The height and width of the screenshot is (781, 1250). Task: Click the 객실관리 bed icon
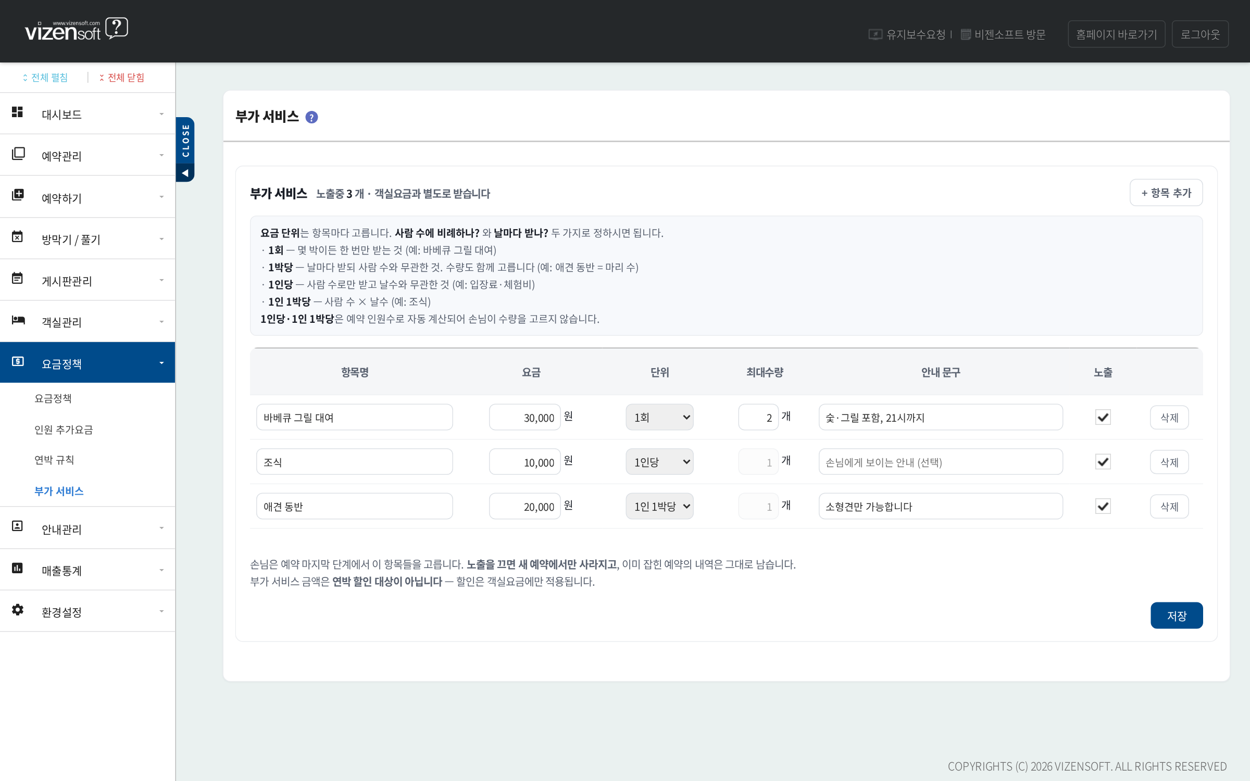coord(18,320)
